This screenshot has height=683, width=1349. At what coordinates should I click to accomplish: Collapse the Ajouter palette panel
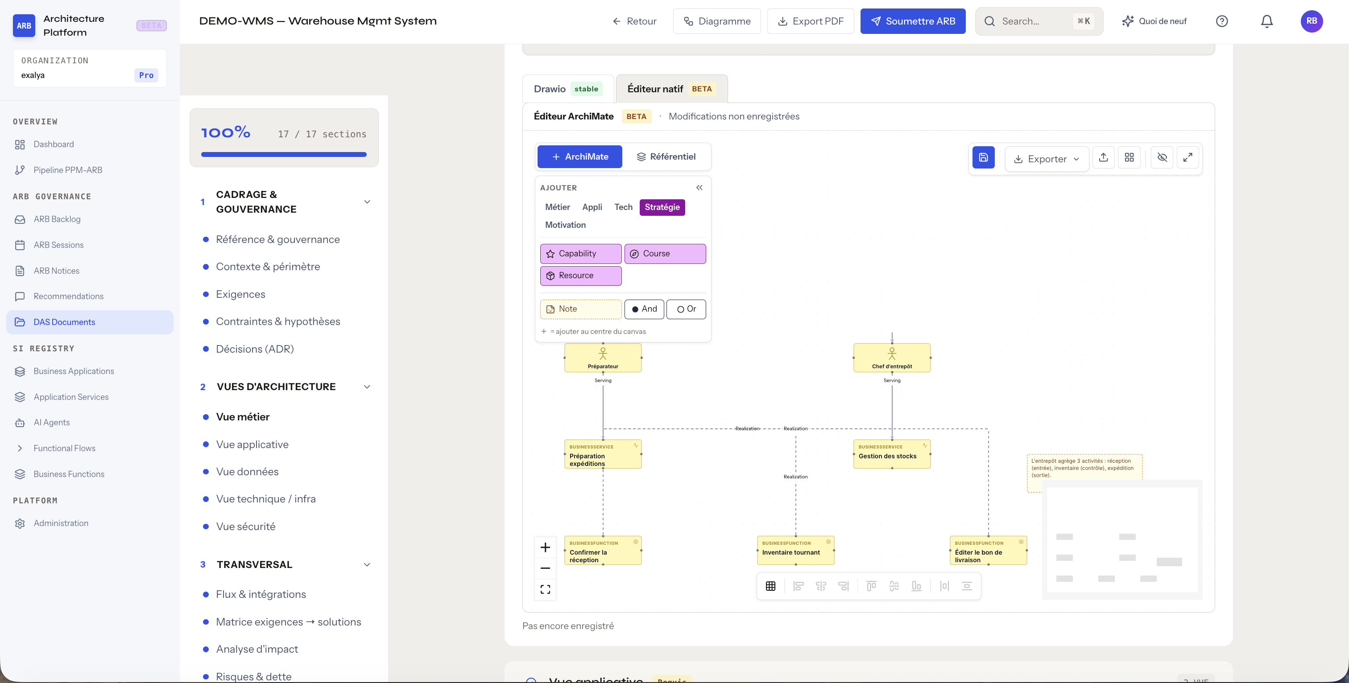point(699,187)
